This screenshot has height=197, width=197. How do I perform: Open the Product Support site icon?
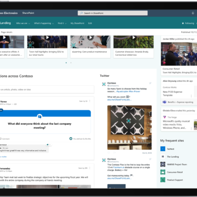coord(163,180)
